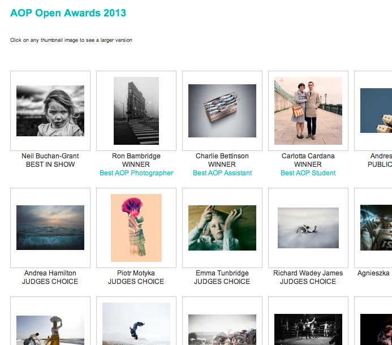This screenshot has width=392, height=345.
Task: Open Neil Buchan-Grant's girl portrait thumbnail
Action: pyautogui.click(x=50, y=111)
